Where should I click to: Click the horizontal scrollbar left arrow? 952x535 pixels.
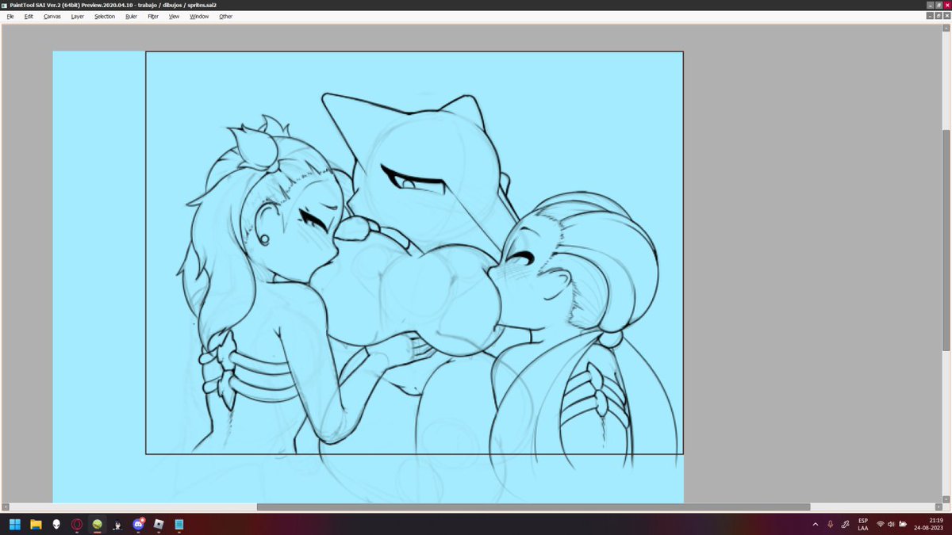click(x=6, y=507)
